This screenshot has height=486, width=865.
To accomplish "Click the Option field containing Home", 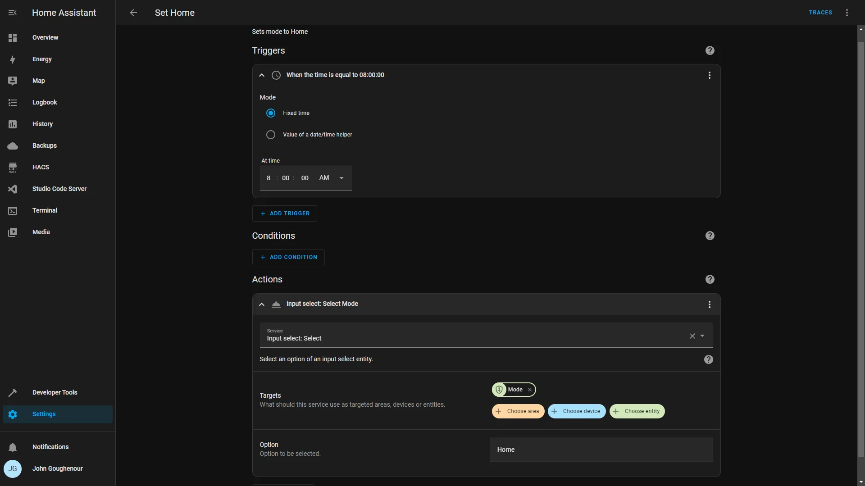I will 601,450.
